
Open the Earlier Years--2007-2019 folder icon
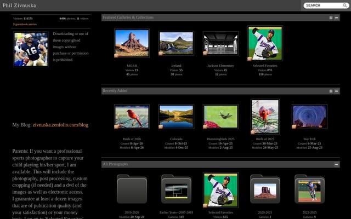click(176, 189)
